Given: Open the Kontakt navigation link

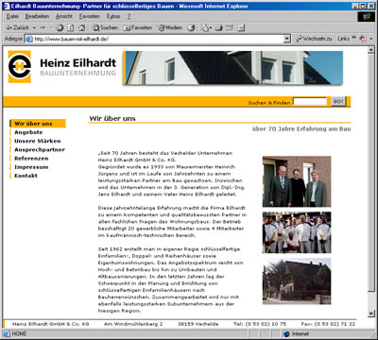Looking at the screenshot, I should [x=26, y=176].
